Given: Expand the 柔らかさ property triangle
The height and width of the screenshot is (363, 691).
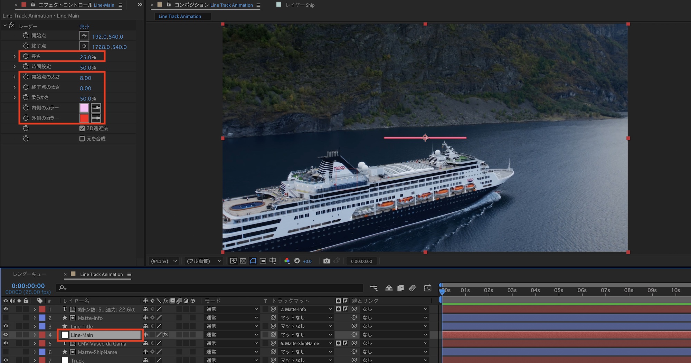Looking at the screenshot, I should pyautogui.click(x=15, y=98).
